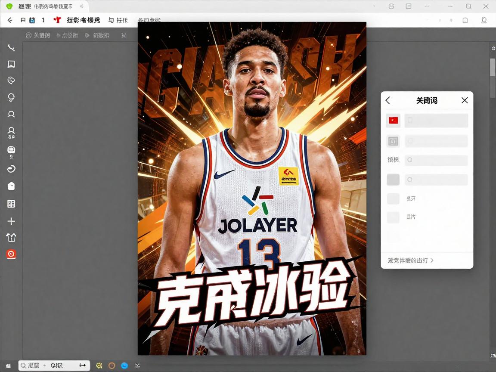Expand the bottom link row with chevron in popup

coord(411,260)
